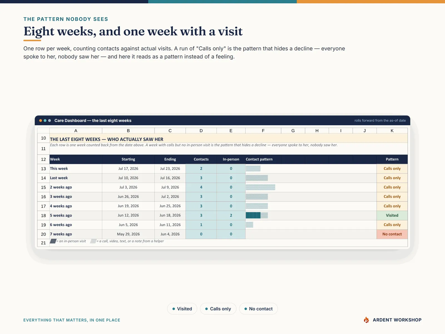Select column E header
This screenshot has width=445, height=334.
(231, 131)
